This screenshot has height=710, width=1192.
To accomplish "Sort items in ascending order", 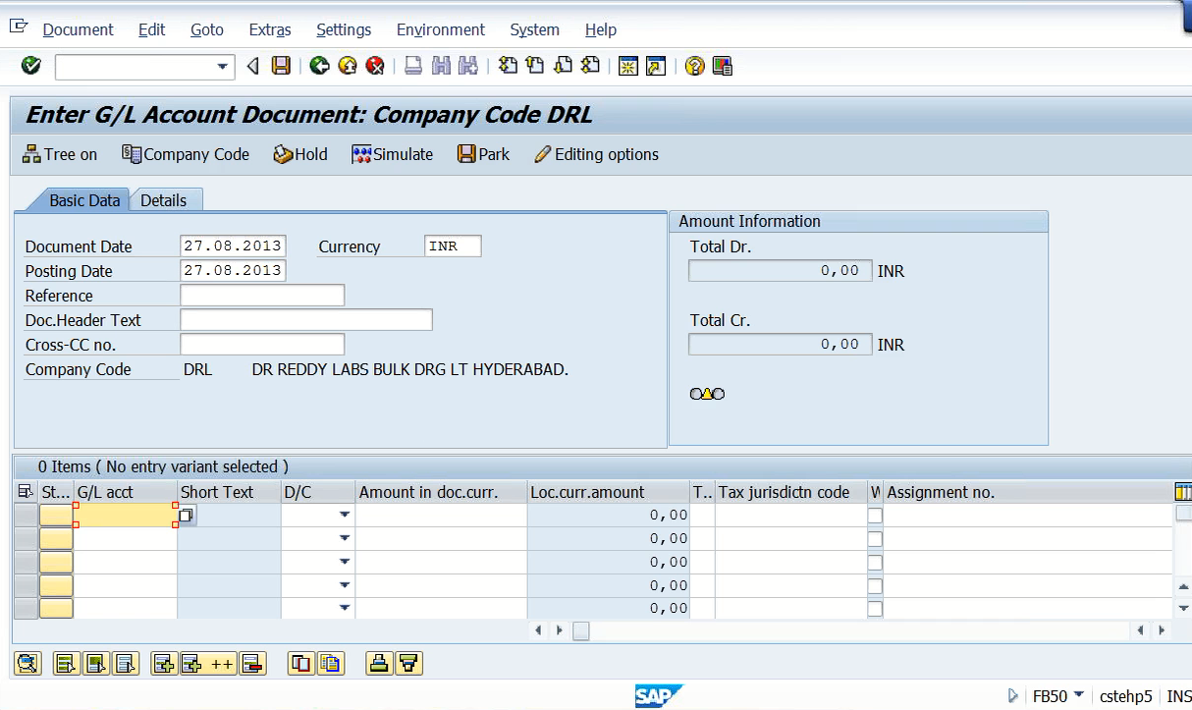I will (x=379, y=664).
